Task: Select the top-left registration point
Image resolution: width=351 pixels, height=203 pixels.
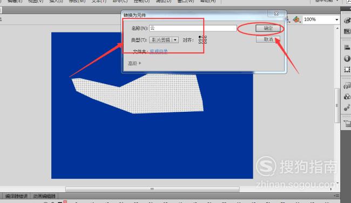Action: (200, 37)
